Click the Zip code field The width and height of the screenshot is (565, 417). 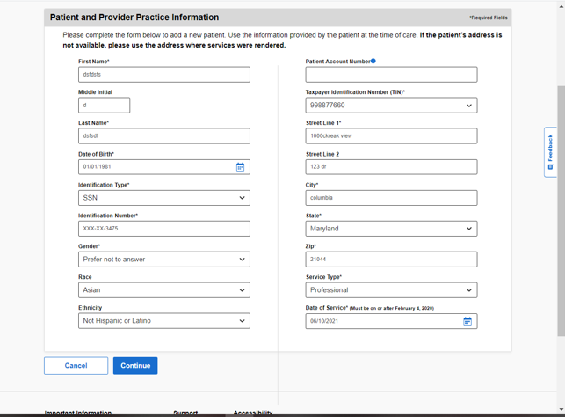[391, 260]
